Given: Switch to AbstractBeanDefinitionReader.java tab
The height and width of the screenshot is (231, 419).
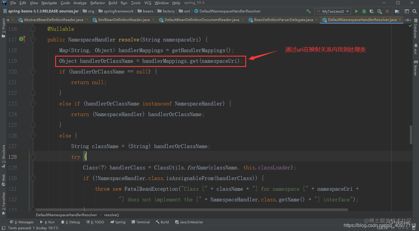Looking at the screenshot, I should click(53, 20).
